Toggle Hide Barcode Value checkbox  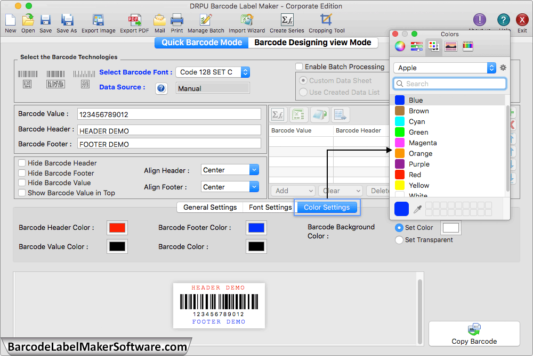[x=22, y=183]
